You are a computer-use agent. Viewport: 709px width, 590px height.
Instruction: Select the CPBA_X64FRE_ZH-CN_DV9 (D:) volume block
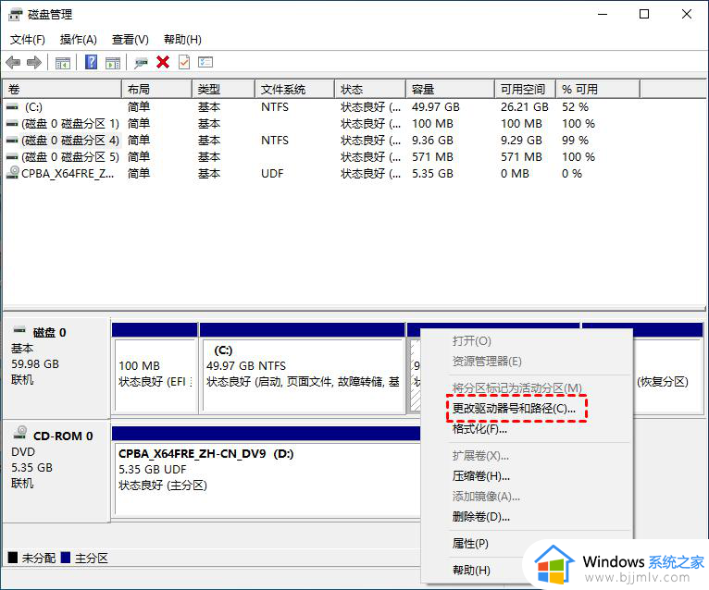pos(267,472)
